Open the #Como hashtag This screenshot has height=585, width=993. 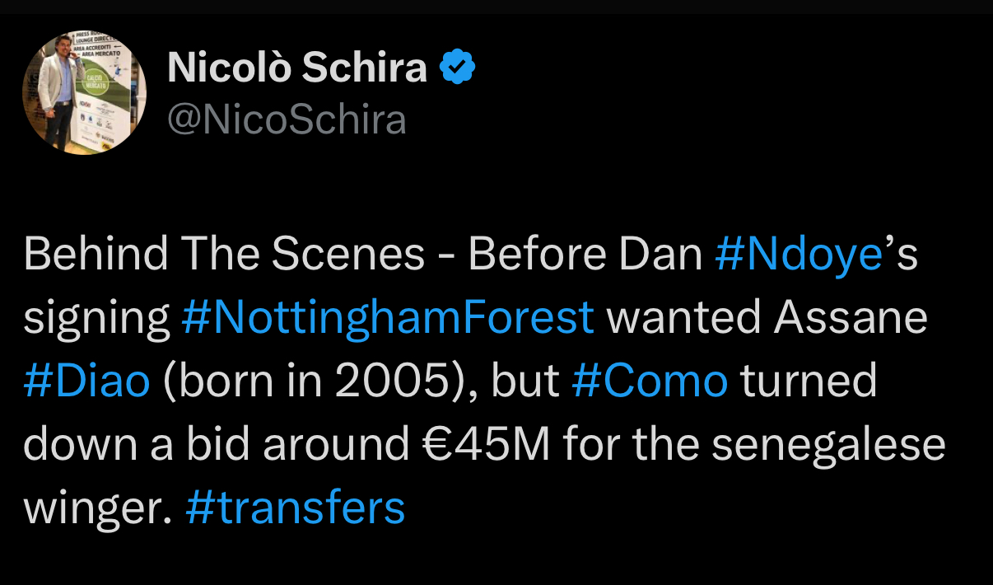tap(650, 381)
